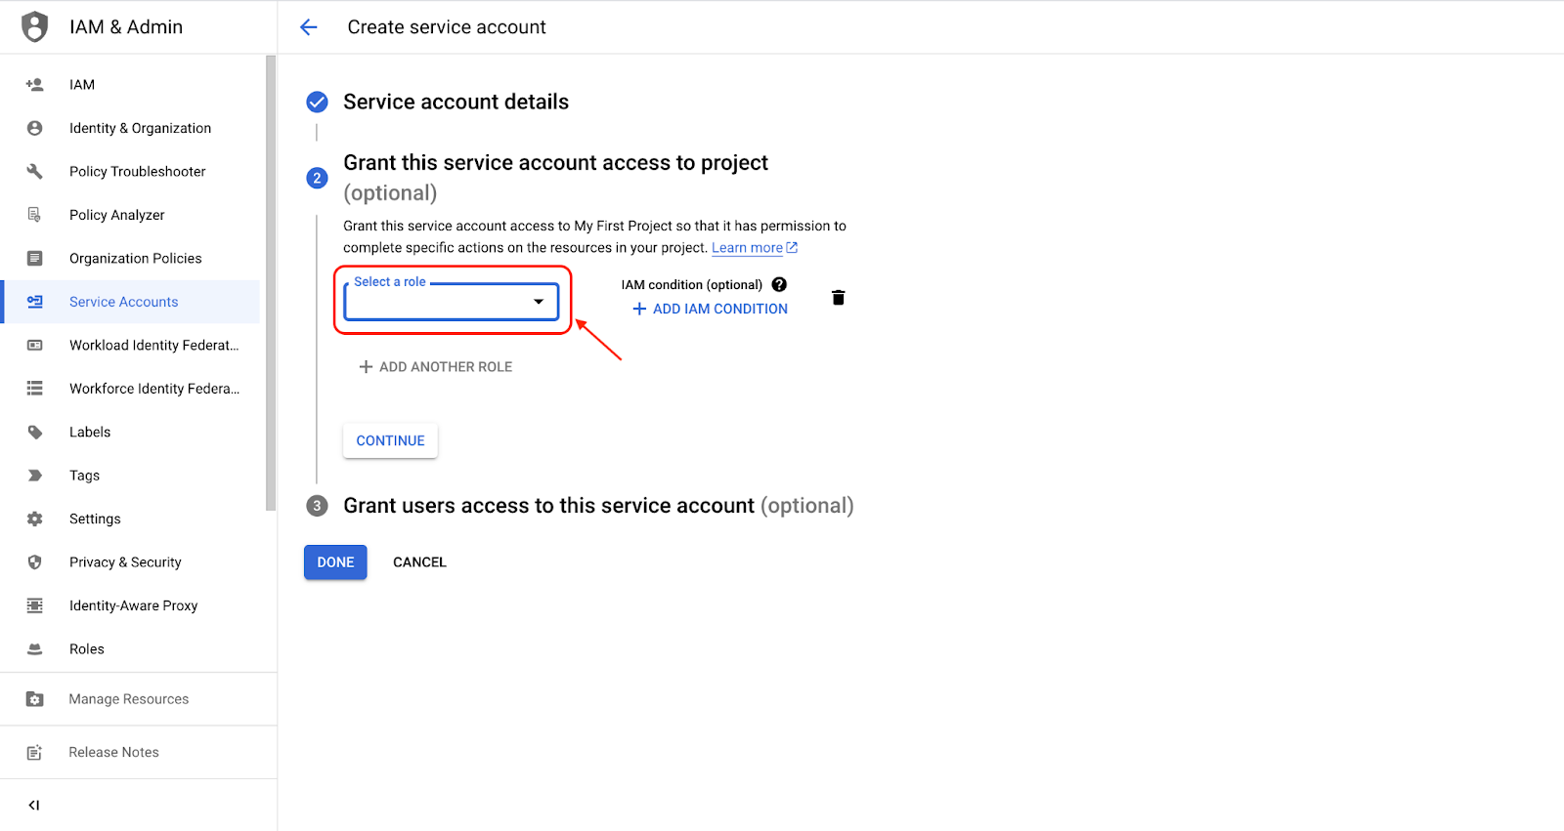Click the Settings gear icon in sidebar
The width and height of the screenshot is (1564, 831).
[x=35, y=519]
